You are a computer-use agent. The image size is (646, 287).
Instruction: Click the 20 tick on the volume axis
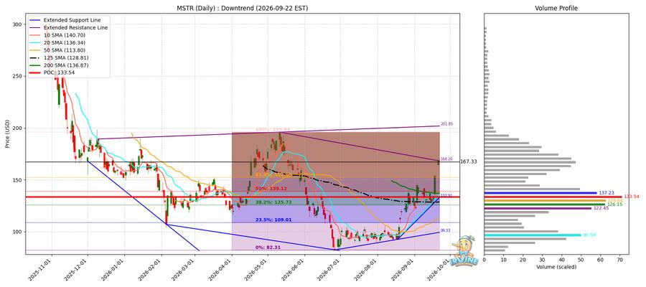pos(523,260)
